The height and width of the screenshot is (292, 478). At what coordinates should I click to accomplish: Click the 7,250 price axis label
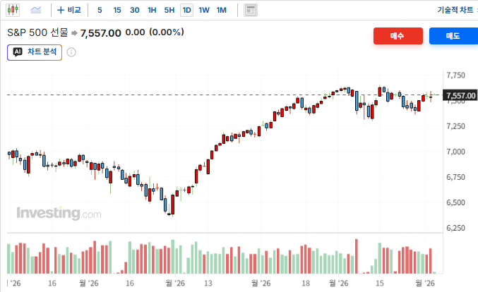pos(455,126)
